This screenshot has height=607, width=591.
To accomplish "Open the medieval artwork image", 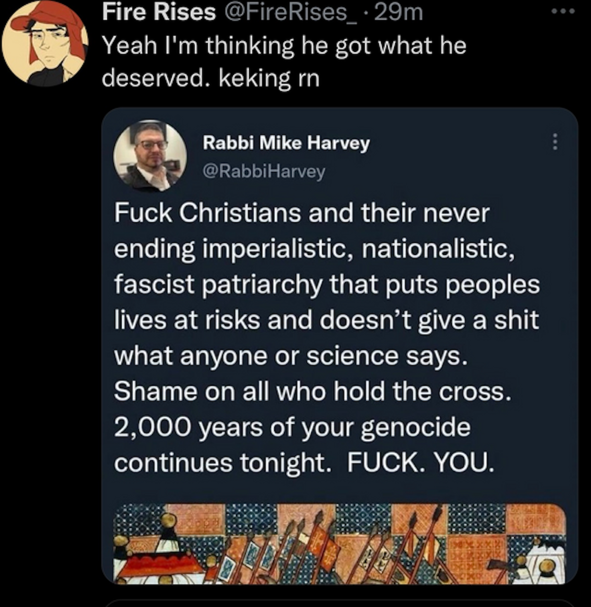I will [339, 543].
